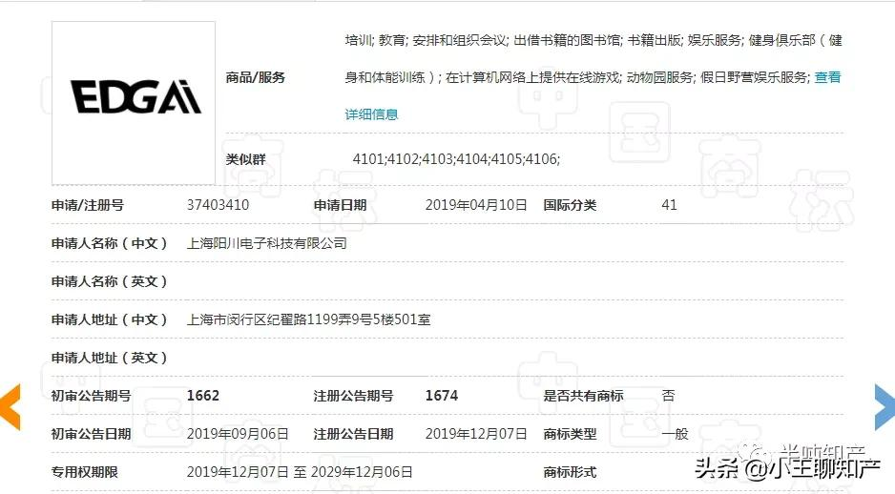The width and height of the screenshot is (895, 494).
Task: Click international class value 41
Action: [669, 205]
